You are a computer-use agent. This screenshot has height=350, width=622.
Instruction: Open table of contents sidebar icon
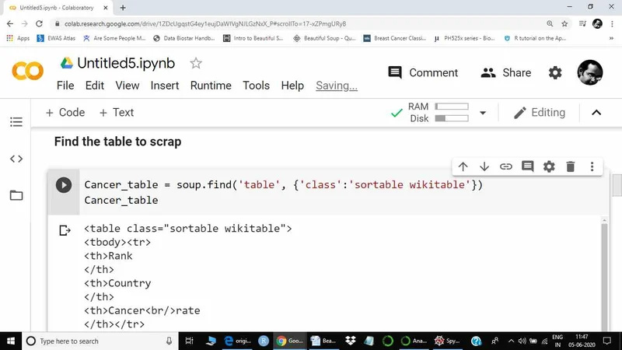[x=16, y=122]
